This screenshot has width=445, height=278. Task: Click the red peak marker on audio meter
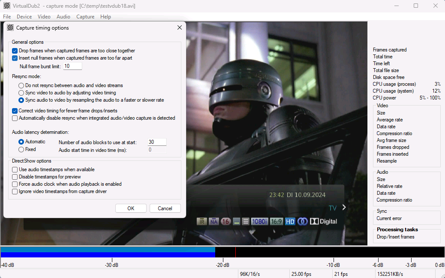pyautogui.click(x=235, y=252)
